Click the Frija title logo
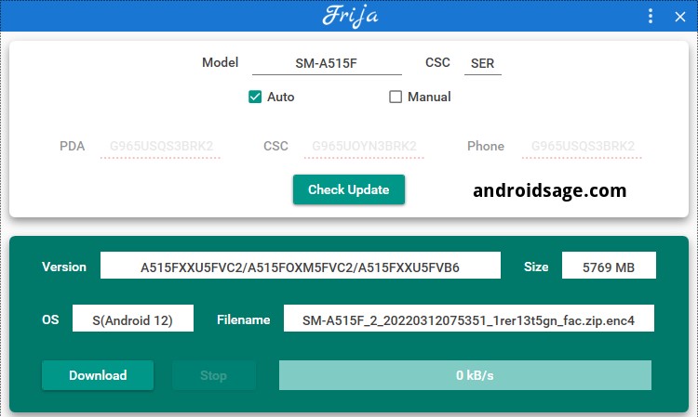The width and height of the screenshot is (698, 417). click(x=351, y=17)
